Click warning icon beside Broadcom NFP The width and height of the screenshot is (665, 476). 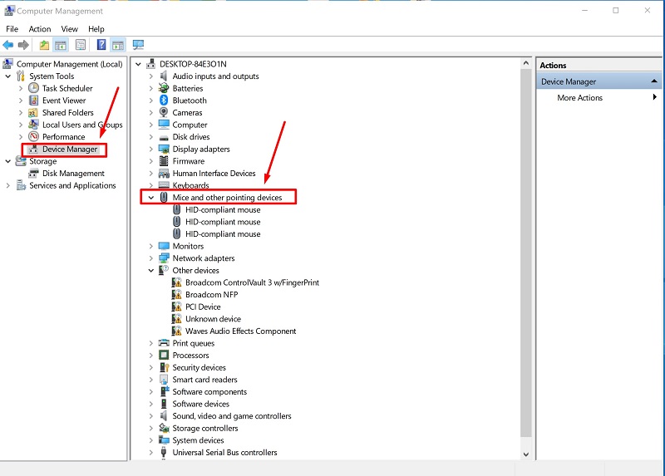click(176, 295)
